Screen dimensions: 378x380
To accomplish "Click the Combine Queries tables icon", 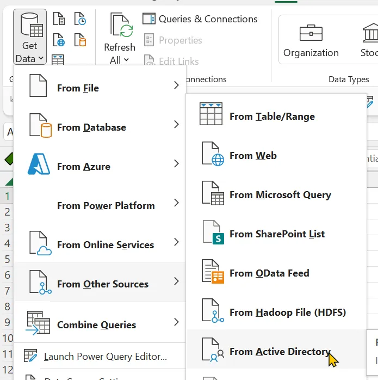I will (38, 323).
